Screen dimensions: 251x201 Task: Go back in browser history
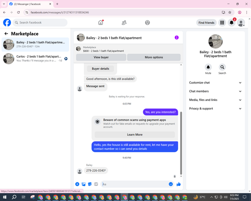pyautogui.click(x=5, y=13)
